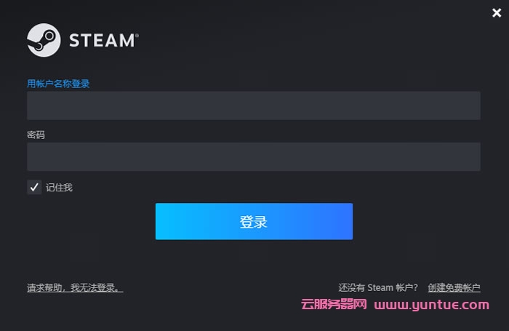Click the 用帐户名称登录 label
Screen dimensions: 509x331
tap(58, 84)
